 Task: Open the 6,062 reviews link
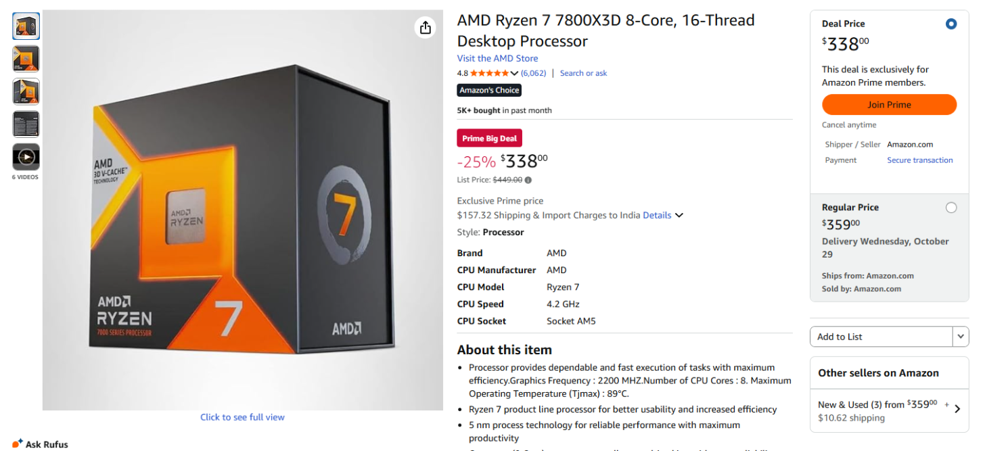coord(534,73)
